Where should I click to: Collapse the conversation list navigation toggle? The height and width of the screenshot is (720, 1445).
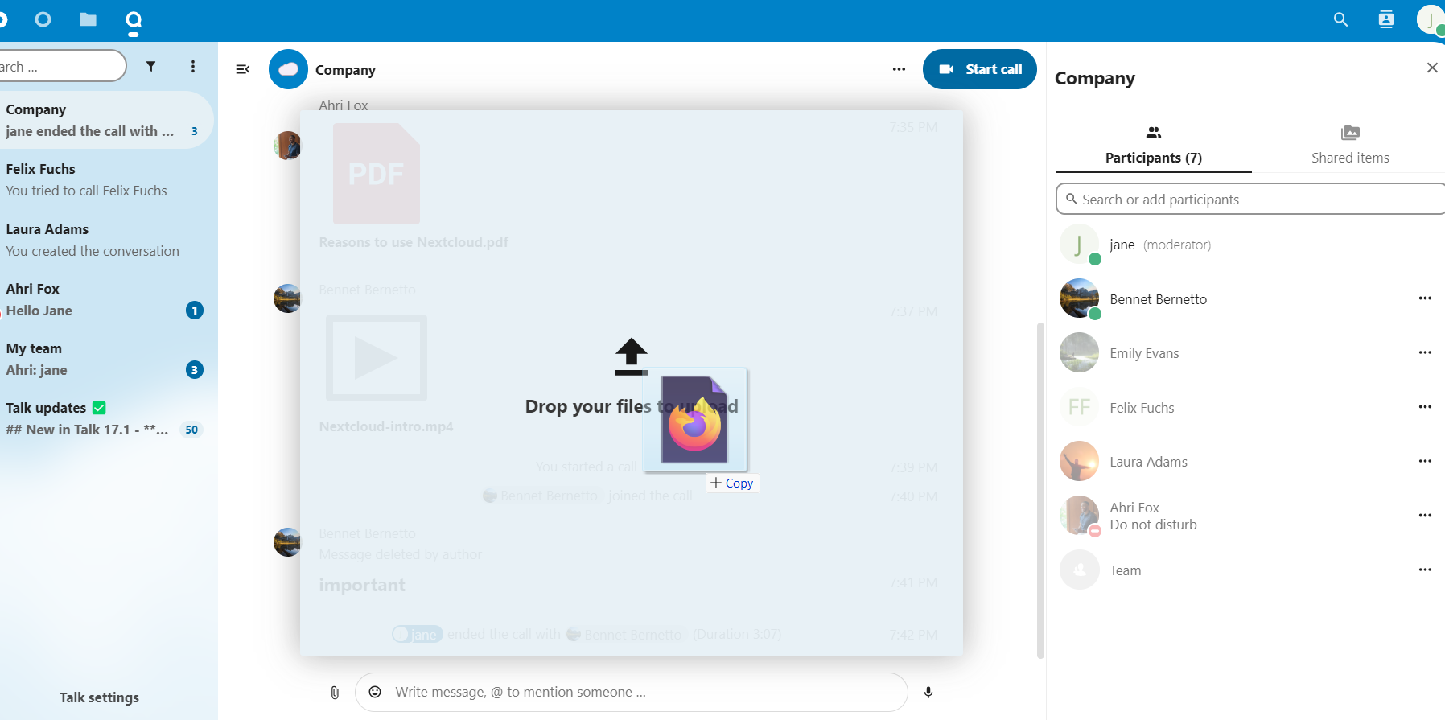[242, 69]
